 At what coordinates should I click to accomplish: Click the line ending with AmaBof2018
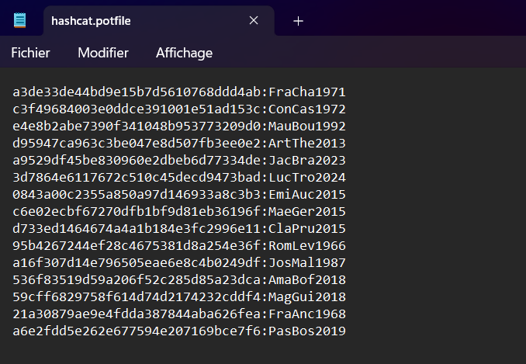click(x=179, y=280)
